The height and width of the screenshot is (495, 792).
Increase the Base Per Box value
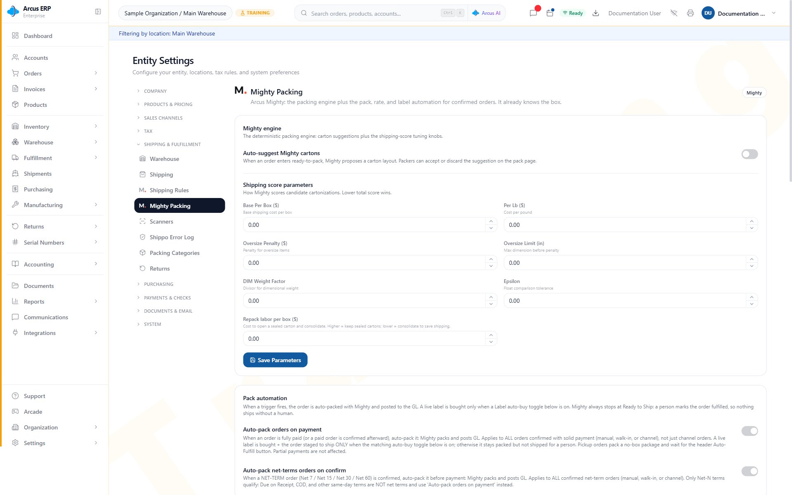click(x=491, y=222)
